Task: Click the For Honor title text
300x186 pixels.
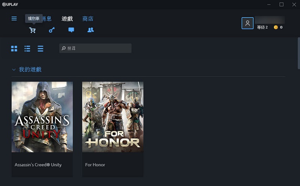Action: [x=95, y=165]
